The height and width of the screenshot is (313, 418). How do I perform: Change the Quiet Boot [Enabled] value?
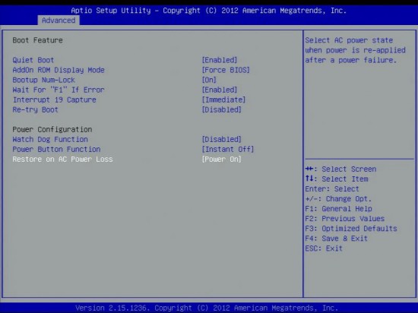220,60
